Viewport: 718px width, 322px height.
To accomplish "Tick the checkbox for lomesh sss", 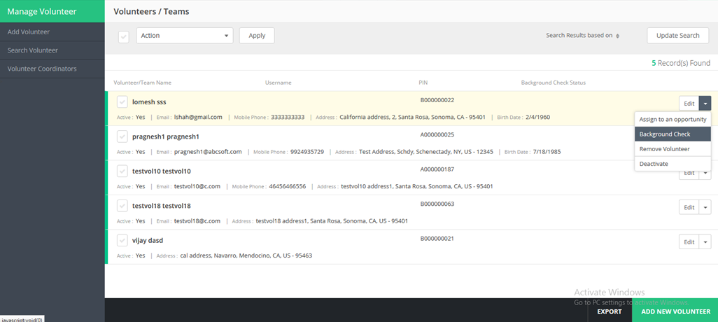I will pos(122,101).
